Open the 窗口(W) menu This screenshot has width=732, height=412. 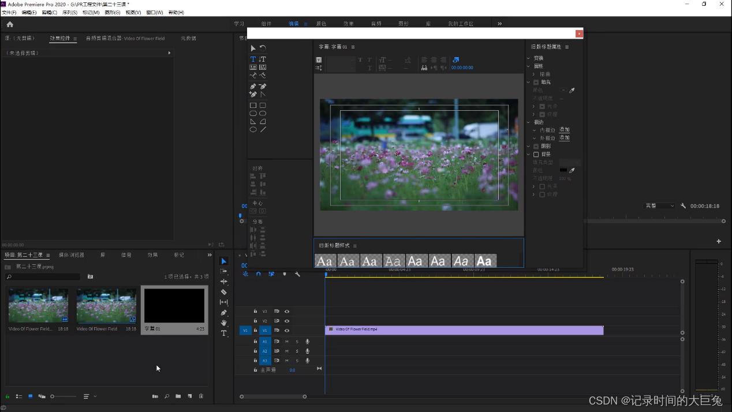coord(154,12)
